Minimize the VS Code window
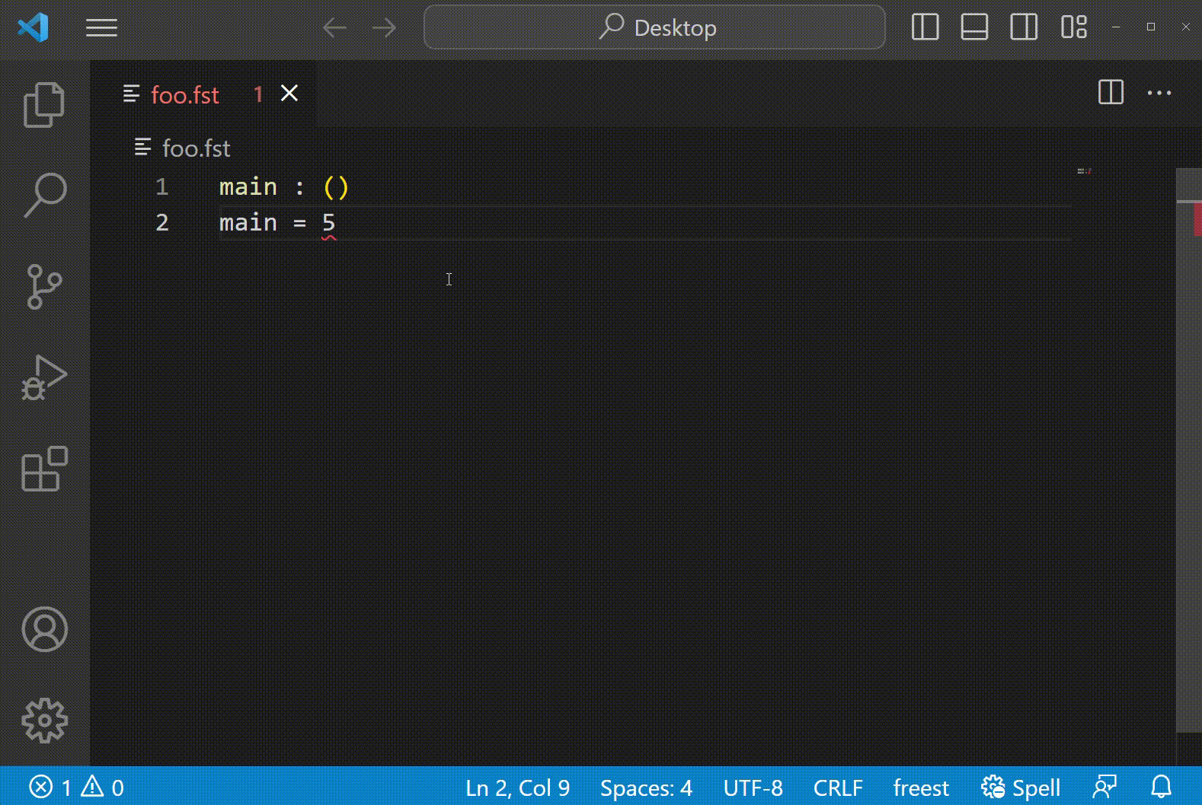The width and height of the screenshot is (1202, 805). [x=1116, y=27]
